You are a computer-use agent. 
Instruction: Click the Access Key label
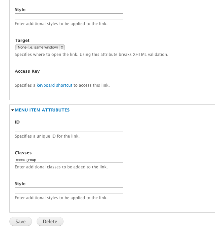tap(27, 71)
